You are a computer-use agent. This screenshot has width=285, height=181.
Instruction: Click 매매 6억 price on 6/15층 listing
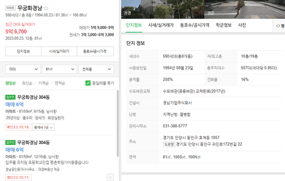coord(14,104)
